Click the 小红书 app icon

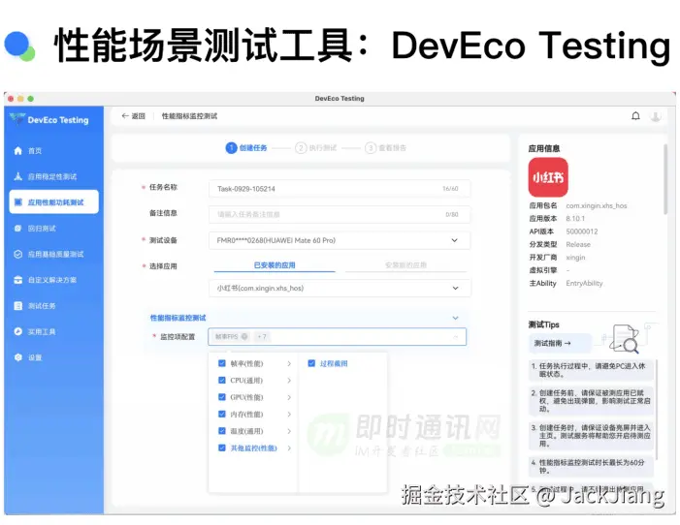[548, 177]
